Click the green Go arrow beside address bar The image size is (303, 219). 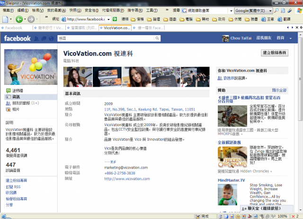pos(115,19)
